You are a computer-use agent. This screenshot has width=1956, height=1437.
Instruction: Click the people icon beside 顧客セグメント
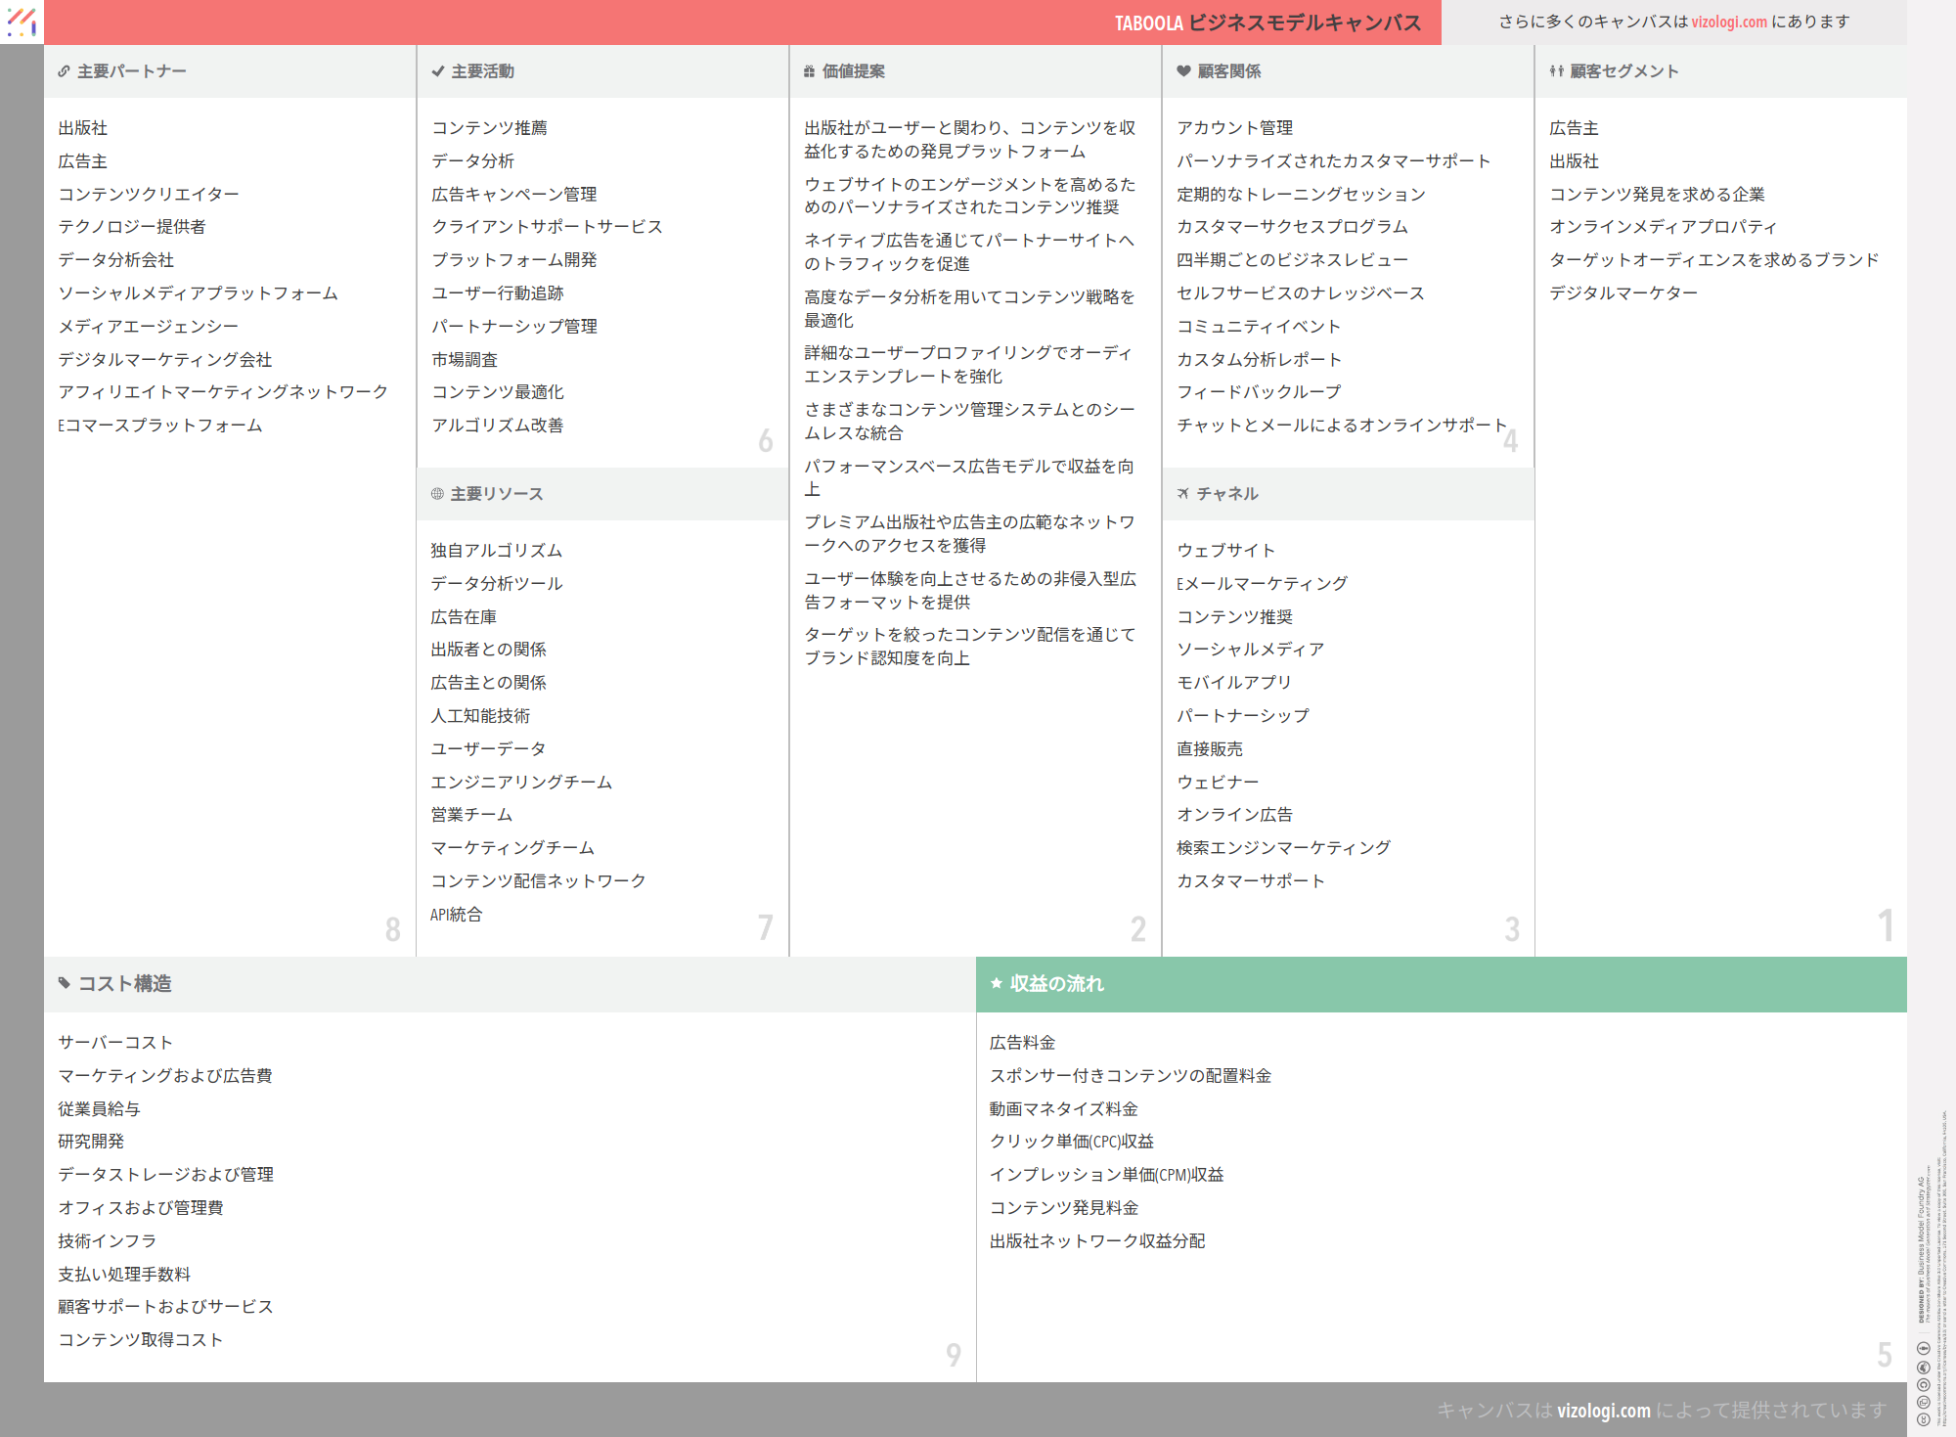(1556, 71)
